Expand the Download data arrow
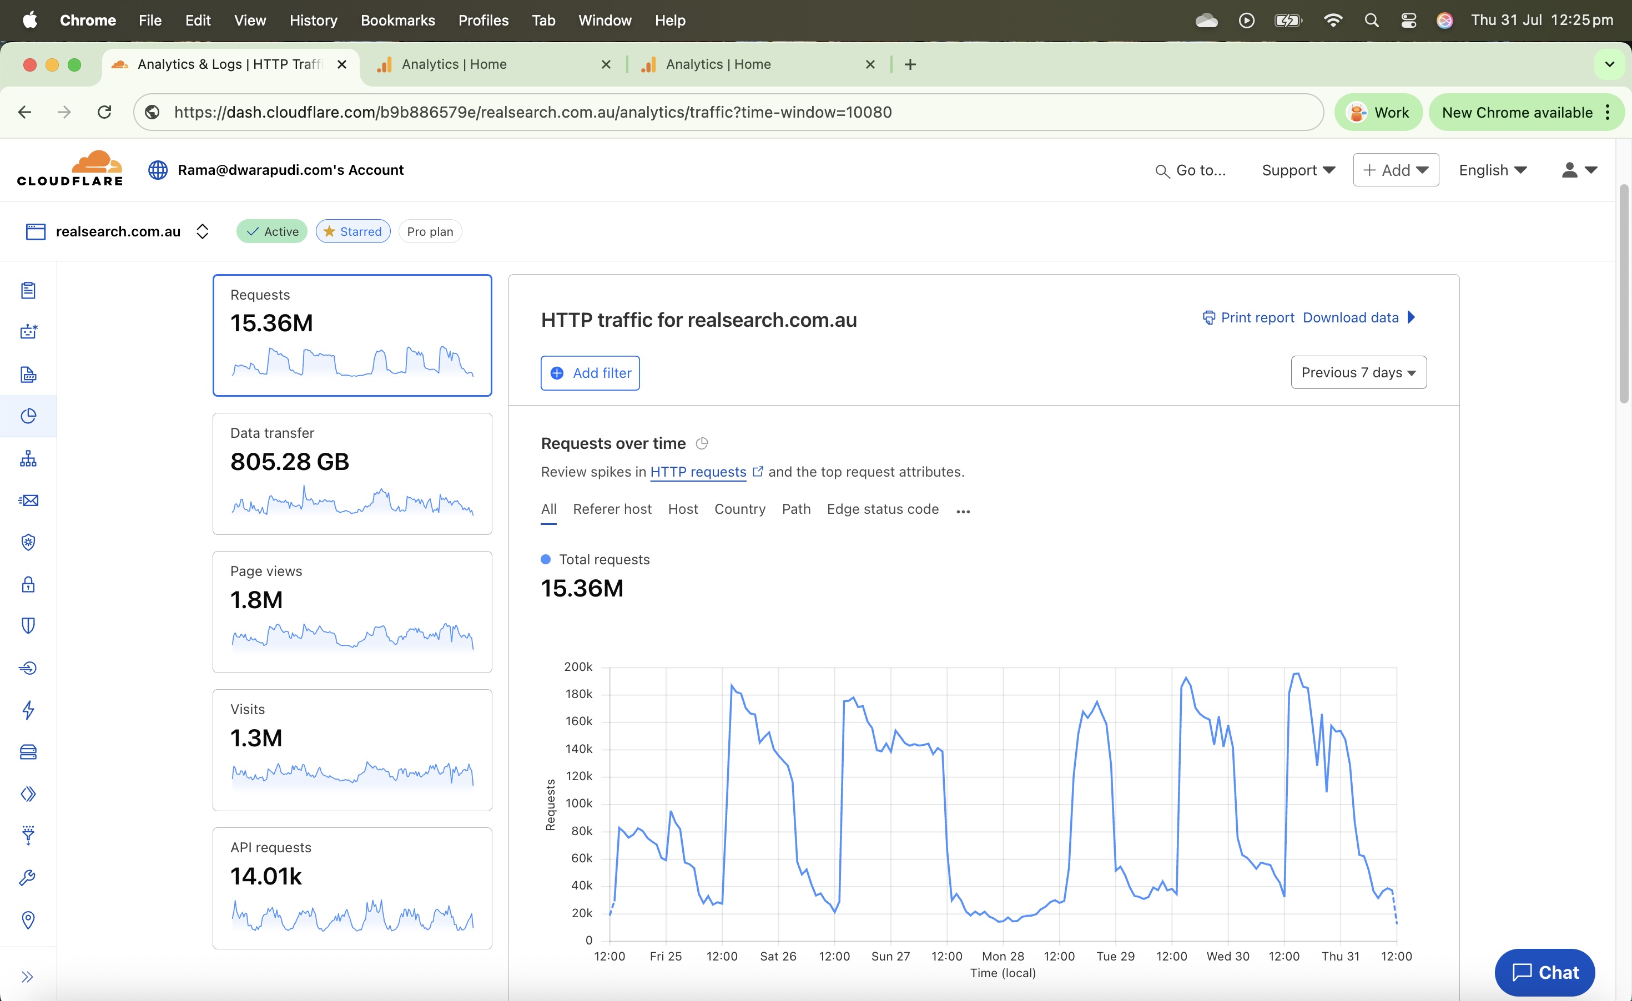The height and width of the screenshot is (1001, 1632). click(x=1412, y=317)
